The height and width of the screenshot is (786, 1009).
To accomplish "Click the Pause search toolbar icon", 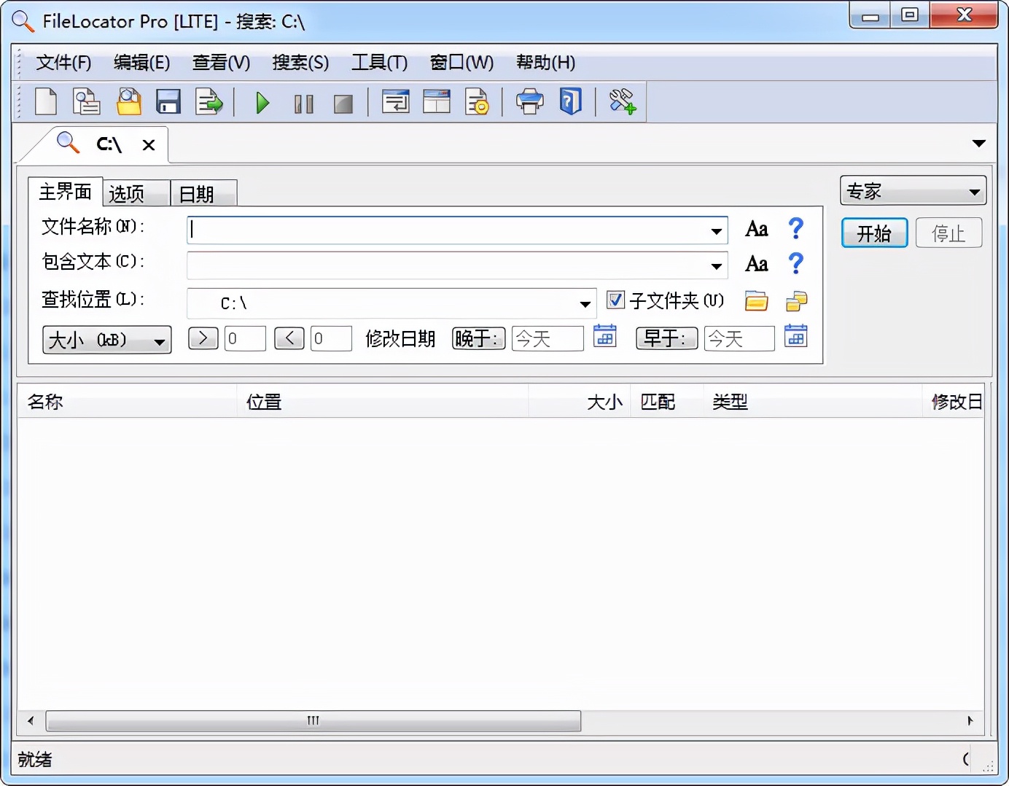I will [304, 104].
